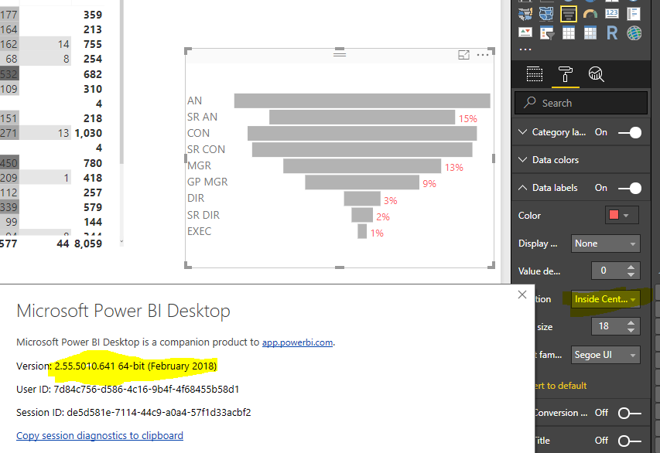The width and height of the screenshot is (660, 453).
Task: Select the Slicer visualization icon
Action: (546, 32)
